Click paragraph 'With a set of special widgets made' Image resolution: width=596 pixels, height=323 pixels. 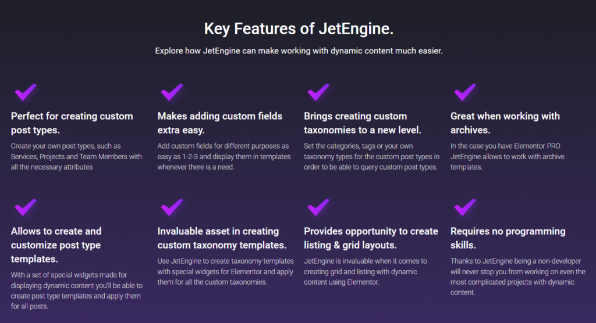(77, 290)
